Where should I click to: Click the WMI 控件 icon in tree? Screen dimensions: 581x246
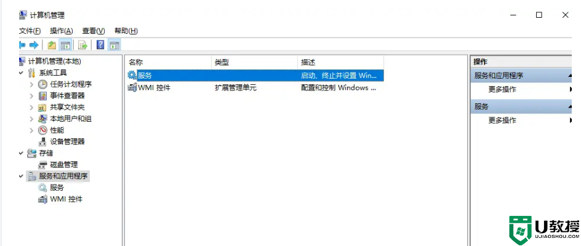pyautogui.click(x=43, y=199)
